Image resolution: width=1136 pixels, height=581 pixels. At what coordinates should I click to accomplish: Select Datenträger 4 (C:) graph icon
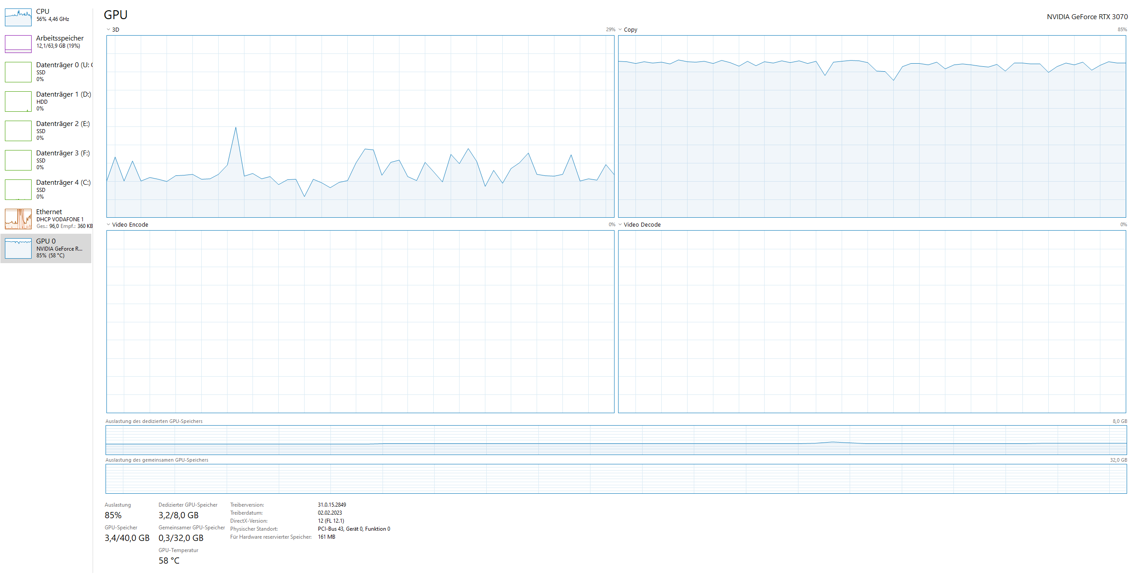[x=18, y=190]
